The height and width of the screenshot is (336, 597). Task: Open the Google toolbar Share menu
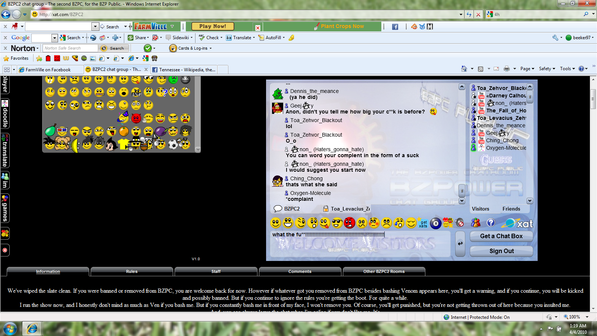[138, 38]
